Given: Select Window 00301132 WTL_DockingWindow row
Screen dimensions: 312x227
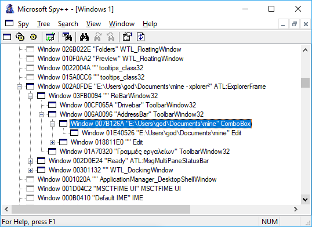Looking at the screenshot, I should 111,170.
